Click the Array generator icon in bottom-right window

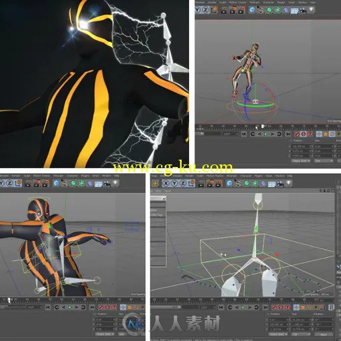coord(255,183)
